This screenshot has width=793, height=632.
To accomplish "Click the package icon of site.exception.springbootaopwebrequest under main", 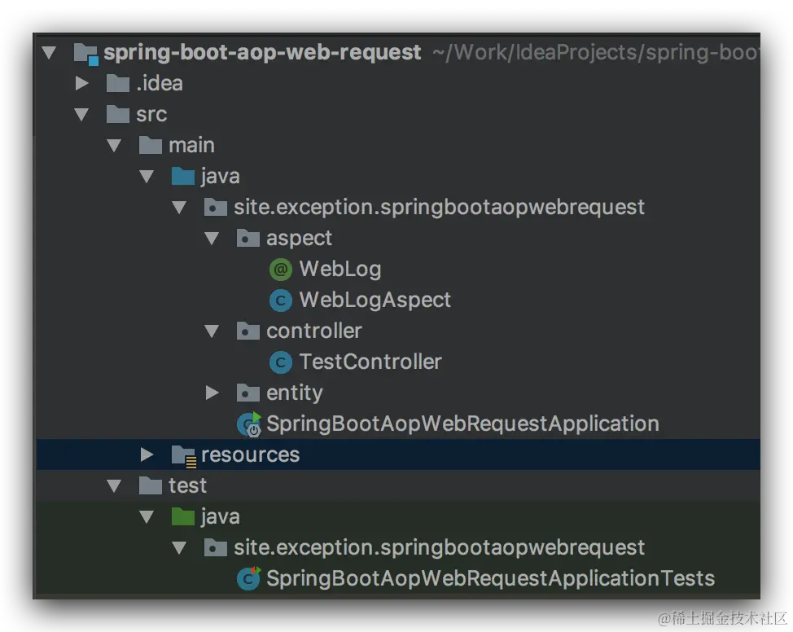I will click(x=216, y=207).
